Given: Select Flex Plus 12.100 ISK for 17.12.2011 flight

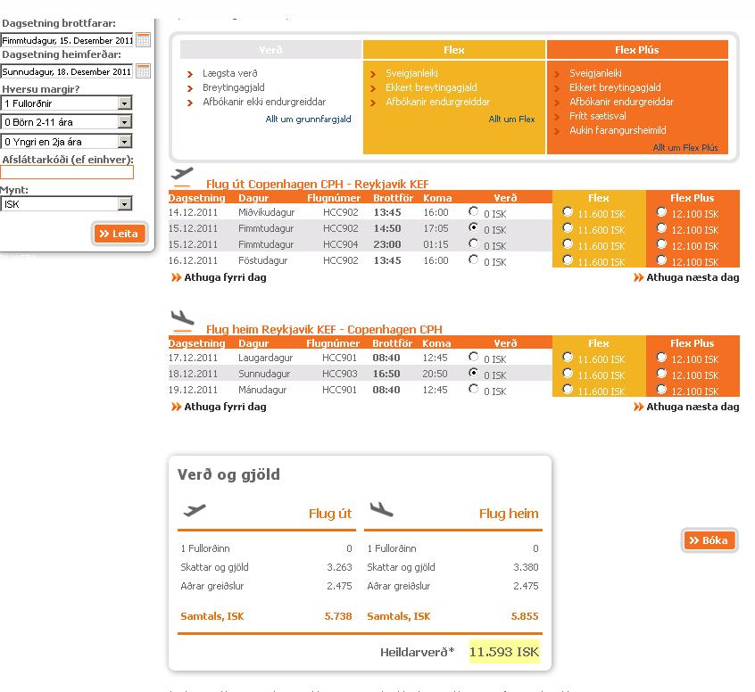Looking at the screenshot, I should pyautogui.click(x=661, y=357).
